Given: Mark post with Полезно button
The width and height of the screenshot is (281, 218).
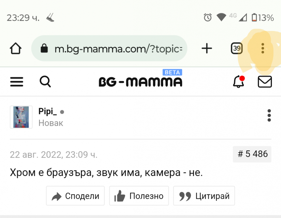Looking at the screenshot, I should [x=139, y=196].
